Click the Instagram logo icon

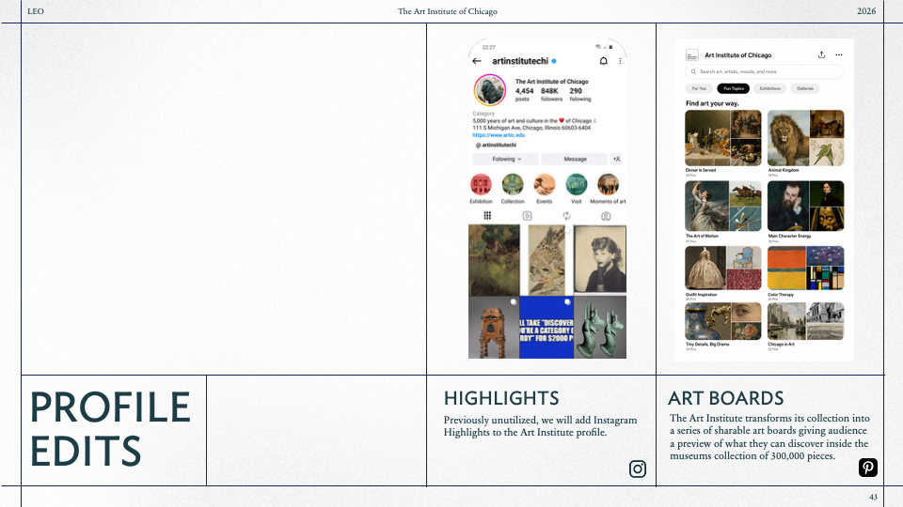(x=638, y=469)
